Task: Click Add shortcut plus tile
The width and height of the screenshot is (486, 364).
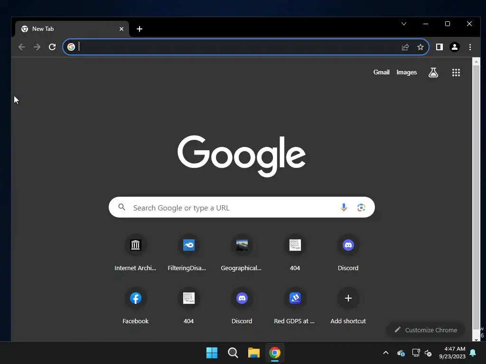Action: click(348, 306)
